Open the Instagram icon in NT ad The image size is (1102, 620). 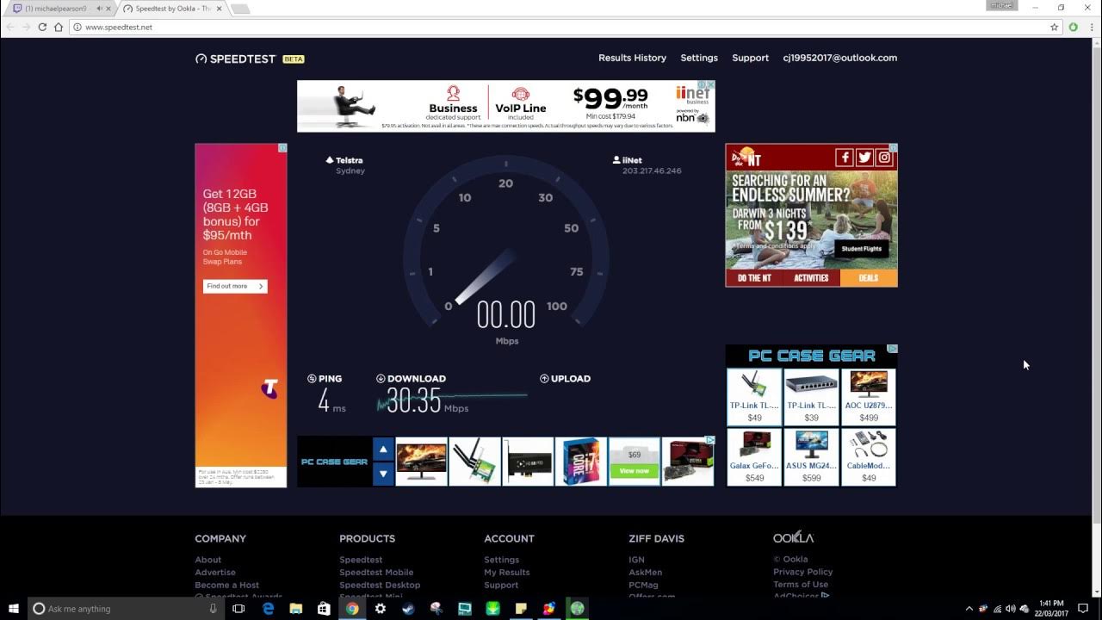tap(884, 158)
